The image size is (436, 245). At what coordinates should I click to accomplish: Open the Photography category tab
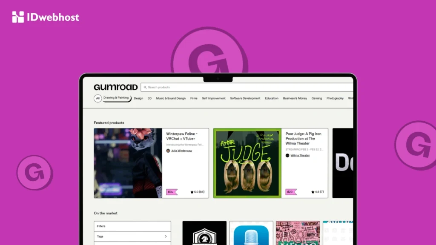pos(335,98)
